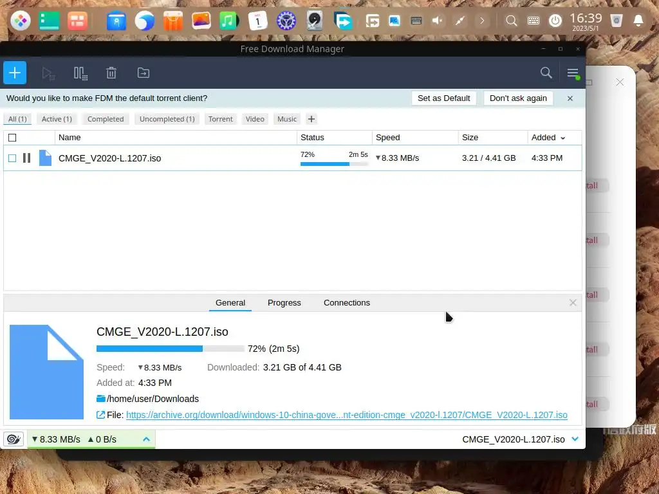Viewport: 659px width, 494px height.
Task: Close the download details panel
Action: pos(572,302)
